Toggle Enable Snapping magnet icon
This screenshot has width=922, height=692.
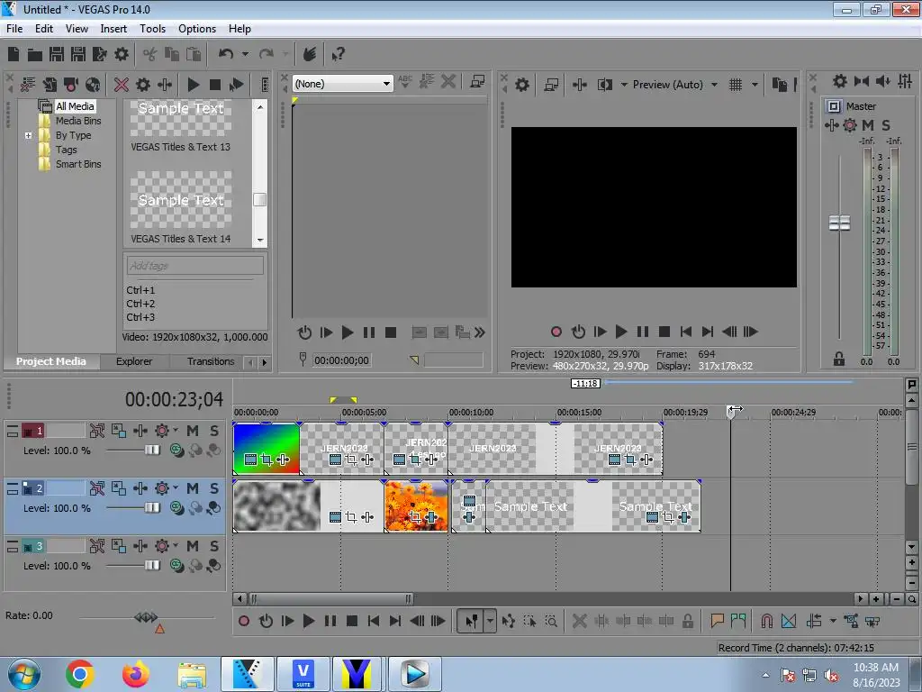tap(767, 621)
